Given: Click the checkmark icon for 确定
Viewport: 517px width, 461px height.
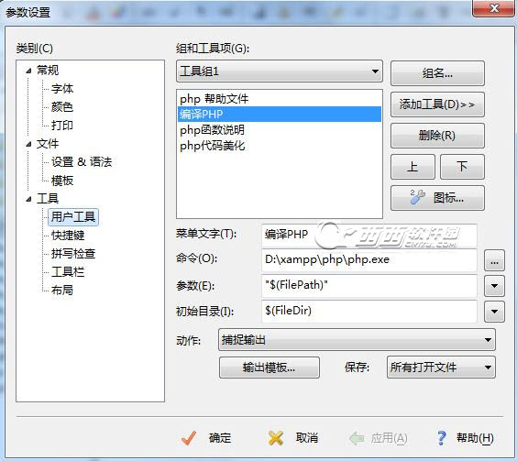Looking at the screenshot, I should tap(189, 438).
